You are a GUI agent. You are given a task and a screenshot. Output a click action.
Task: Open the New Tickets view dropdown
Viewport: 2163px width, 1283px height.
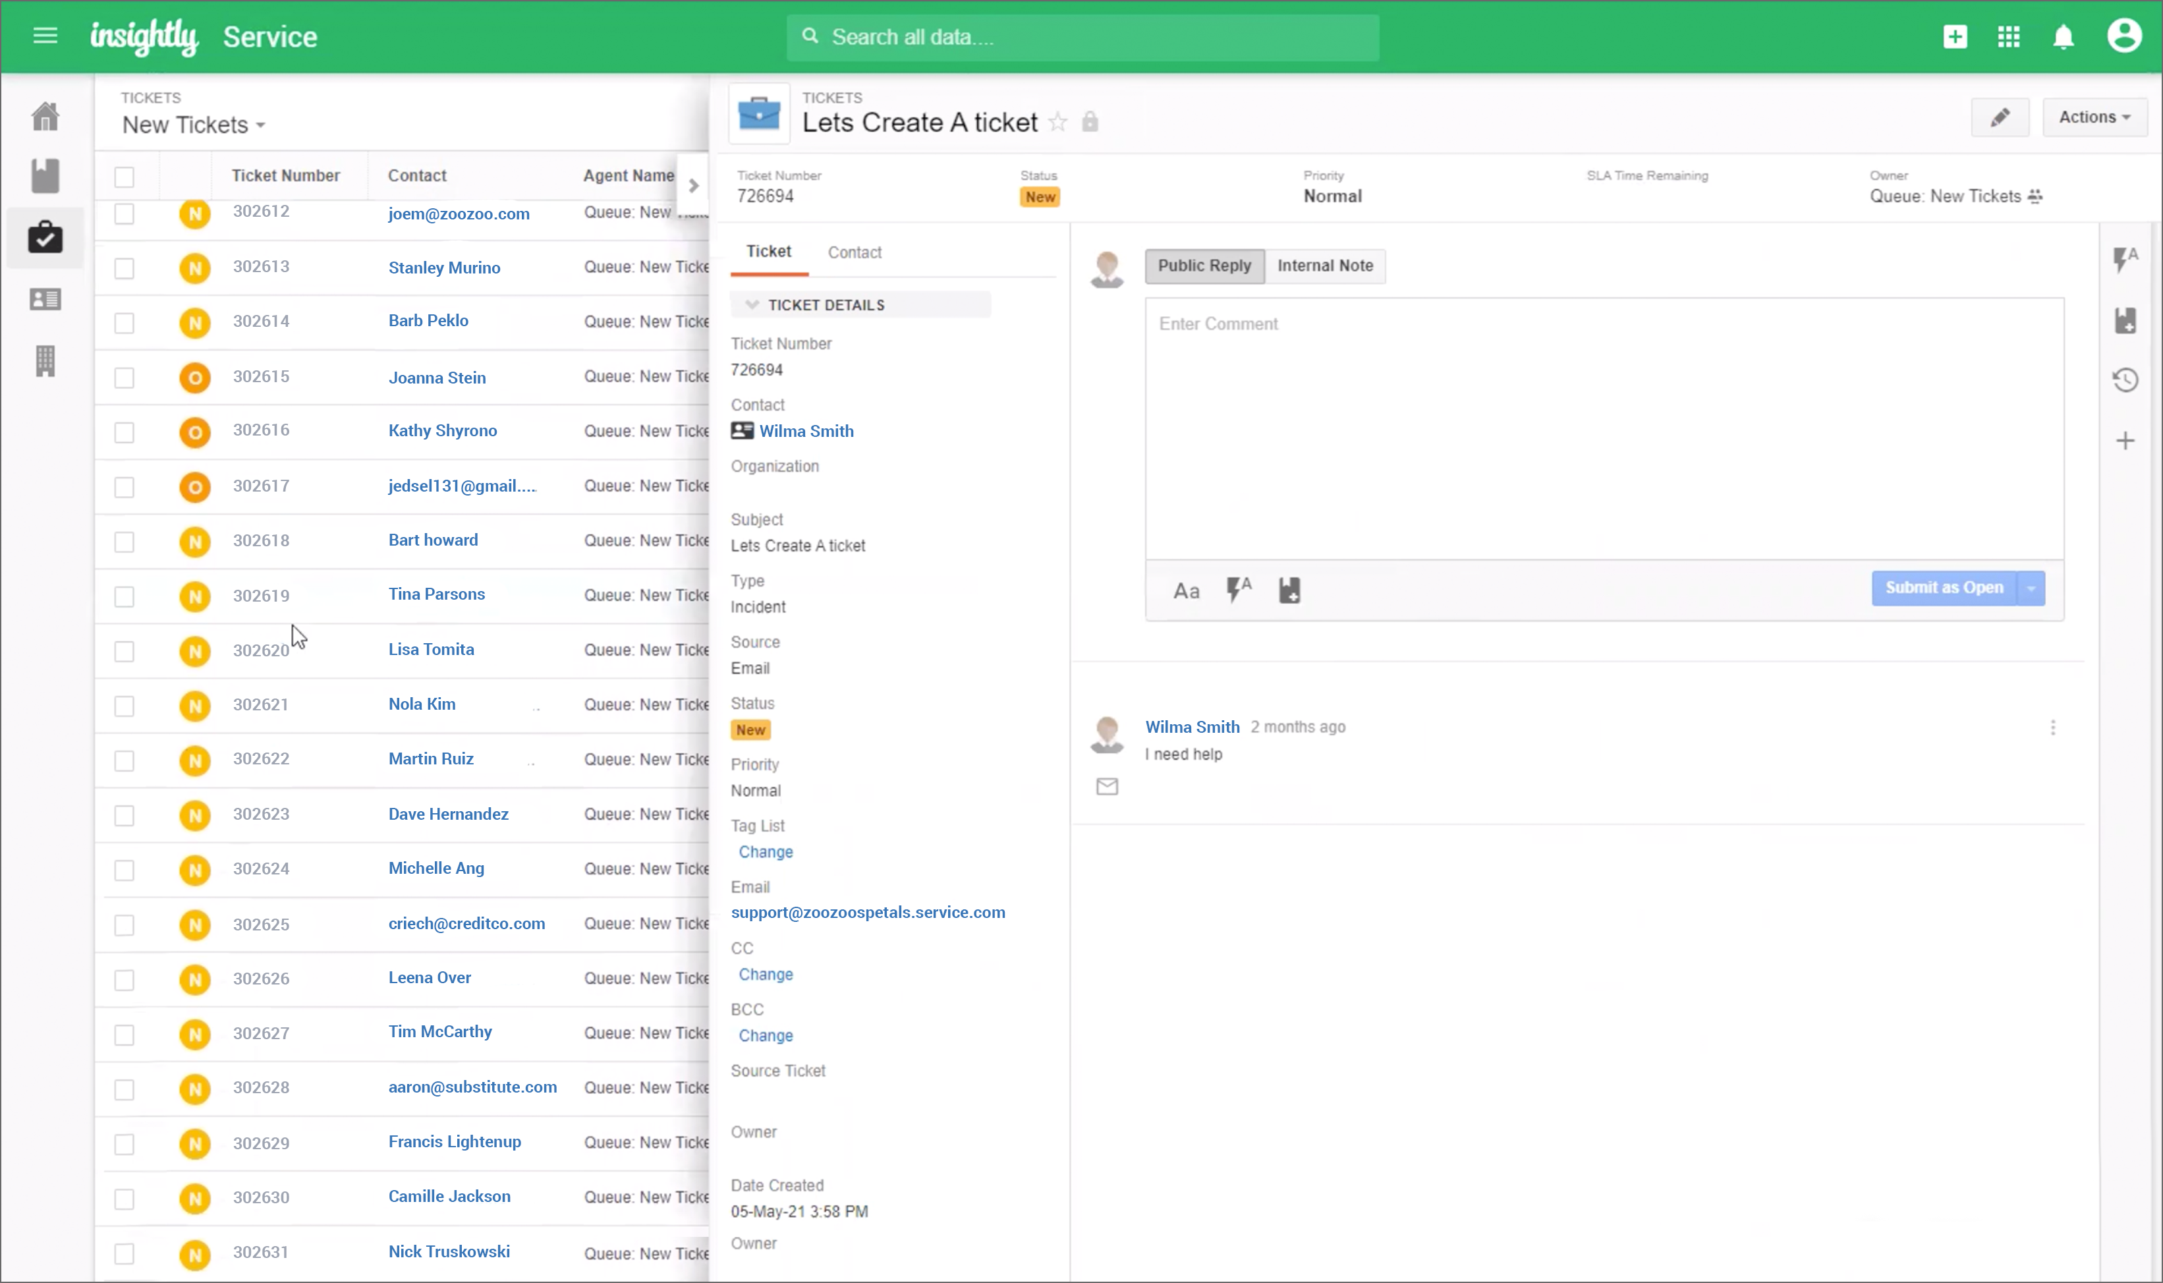tap(194, 125)
